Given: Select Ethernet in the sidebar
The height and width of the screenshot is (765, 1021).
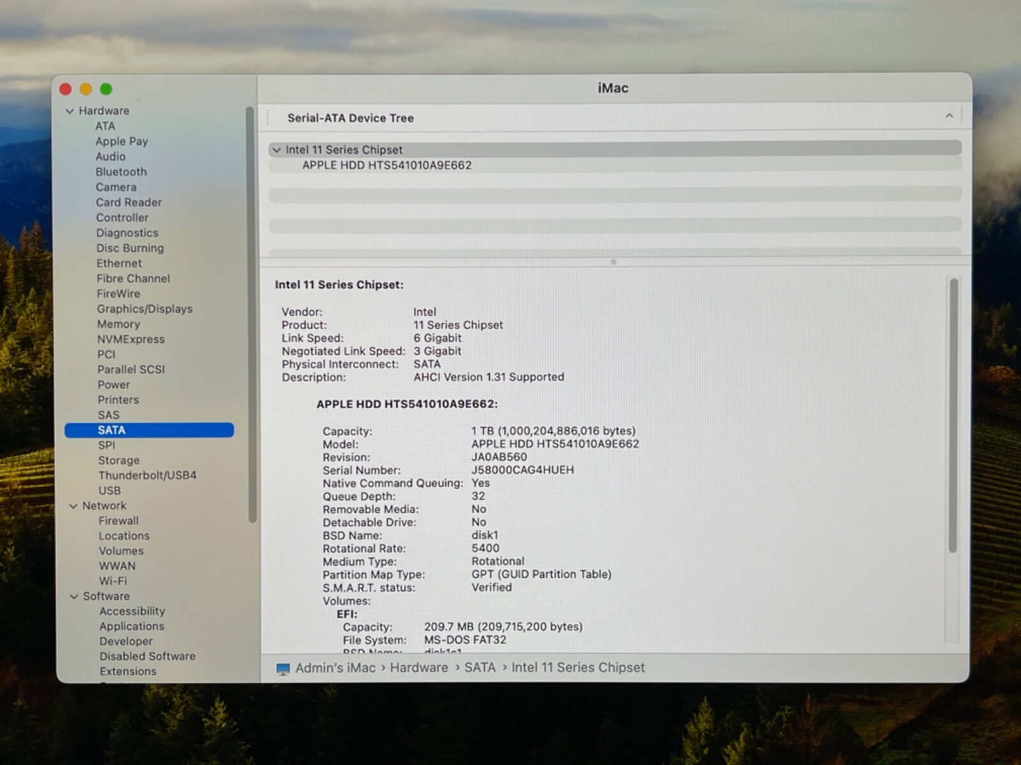Looking at the screenshot, I should point(119,263).
